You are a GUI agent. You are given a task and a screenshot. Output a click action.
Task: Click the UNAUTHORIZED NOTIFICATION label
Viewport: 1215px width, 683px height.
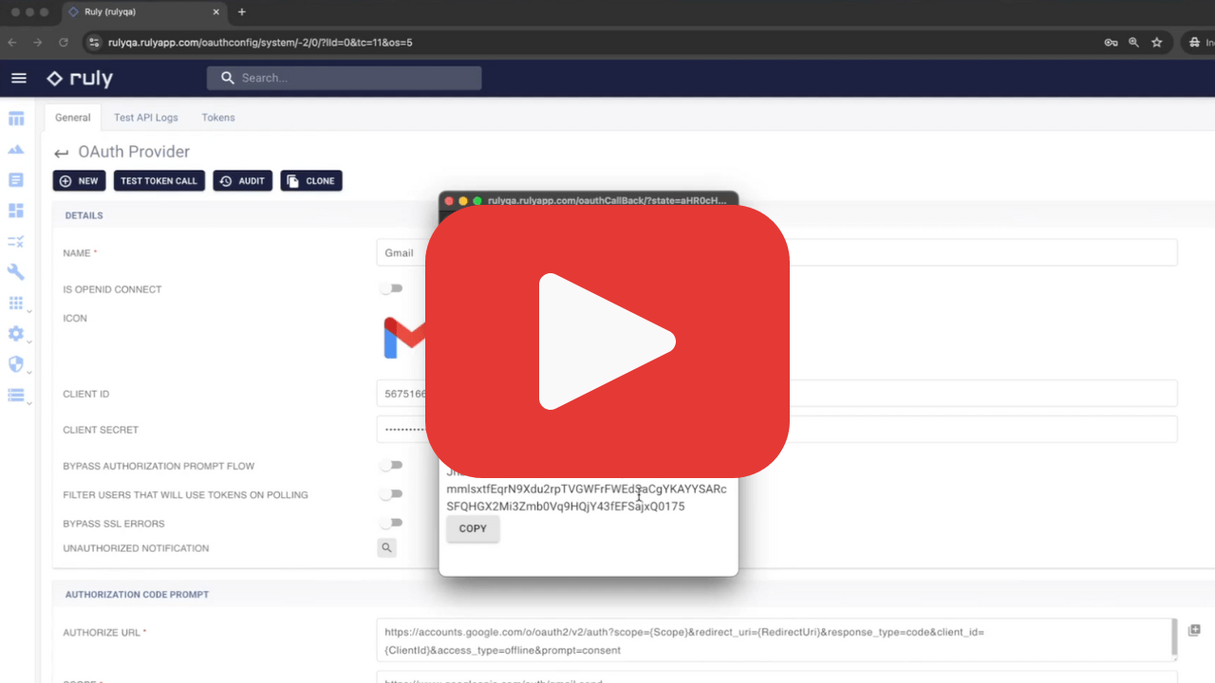(x=136, y=548)
